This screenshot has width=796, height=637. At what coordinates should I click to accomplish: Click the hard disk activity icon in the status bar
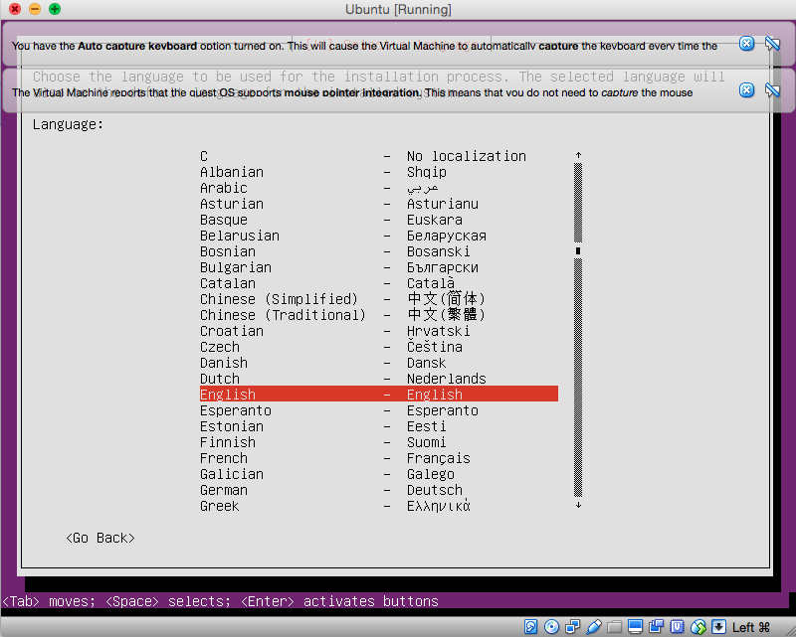click(532, 627)
